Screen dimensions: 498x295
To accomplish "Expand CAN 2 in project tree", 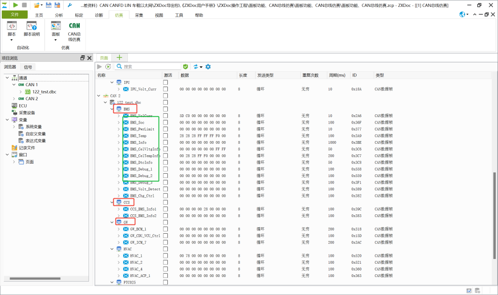I will tap(14, 99).
